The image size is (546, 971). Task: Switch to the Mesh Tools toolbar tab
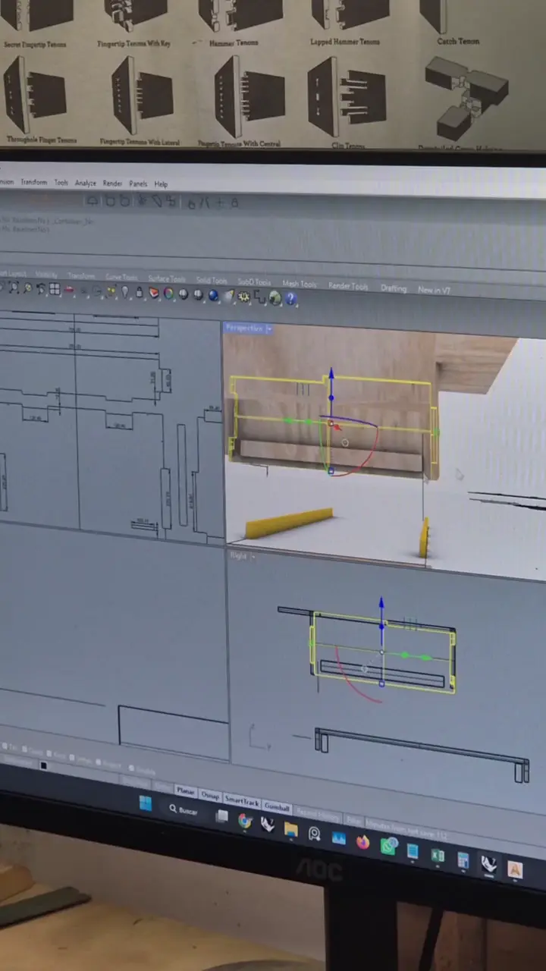point(300,284)
